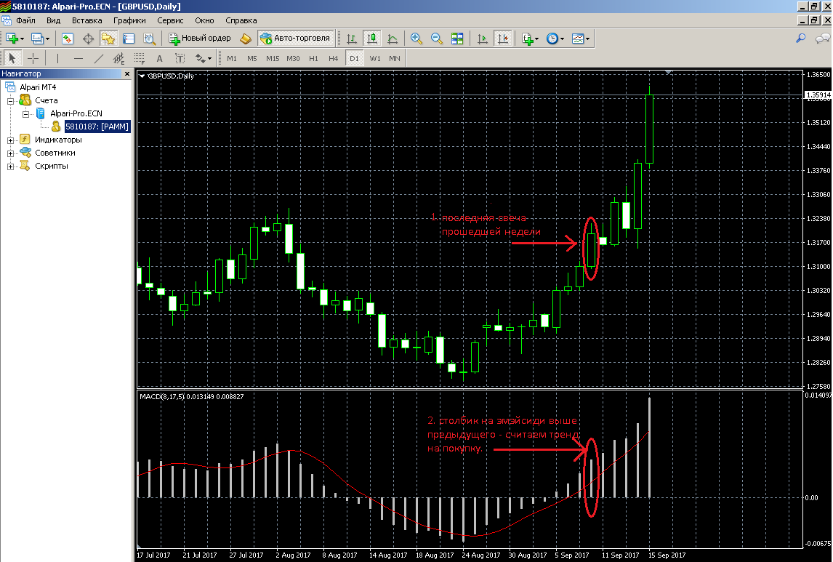Open the Вид menu
This screenshot has height=562, width=833.
[53, 20]
